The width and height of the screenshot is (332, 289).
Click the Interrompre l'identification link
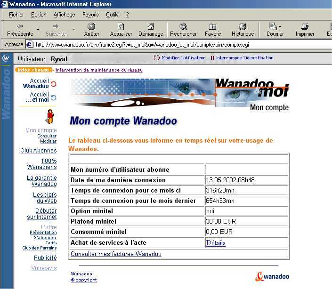pos(244,58)
